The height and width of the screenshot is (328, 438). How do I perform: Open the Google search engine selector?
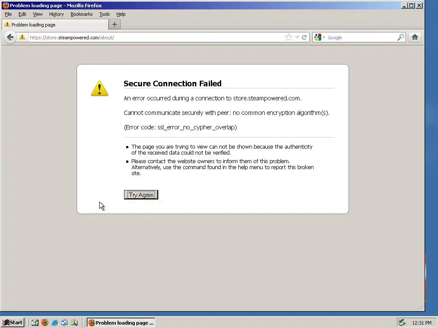tap(320, 38)
